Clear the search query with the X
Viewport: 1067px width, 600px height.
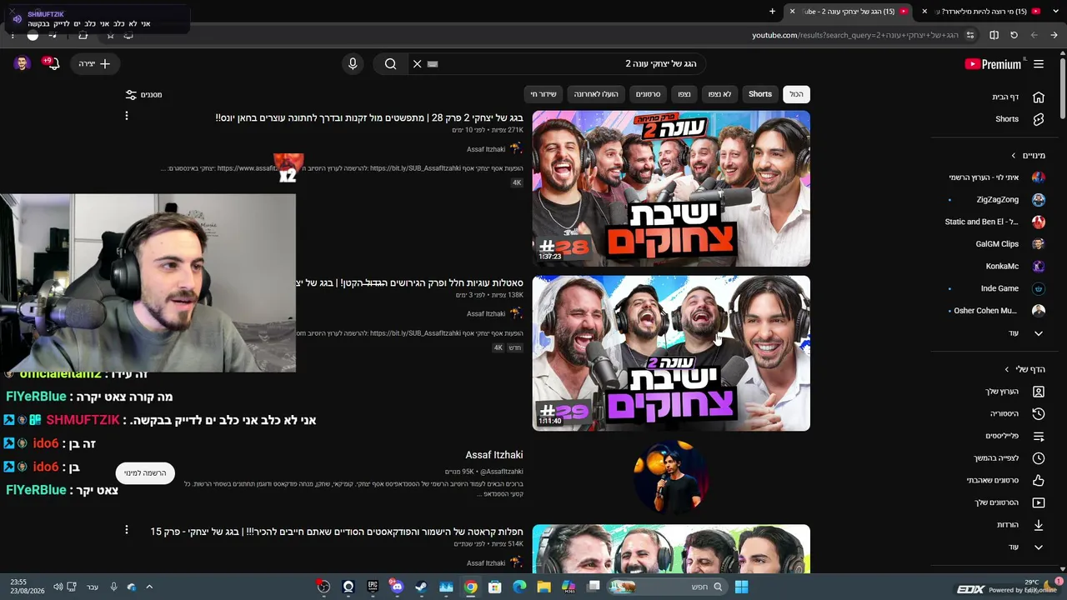418,64
